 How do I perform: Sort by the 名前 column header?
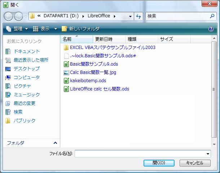tap(77, 39)
